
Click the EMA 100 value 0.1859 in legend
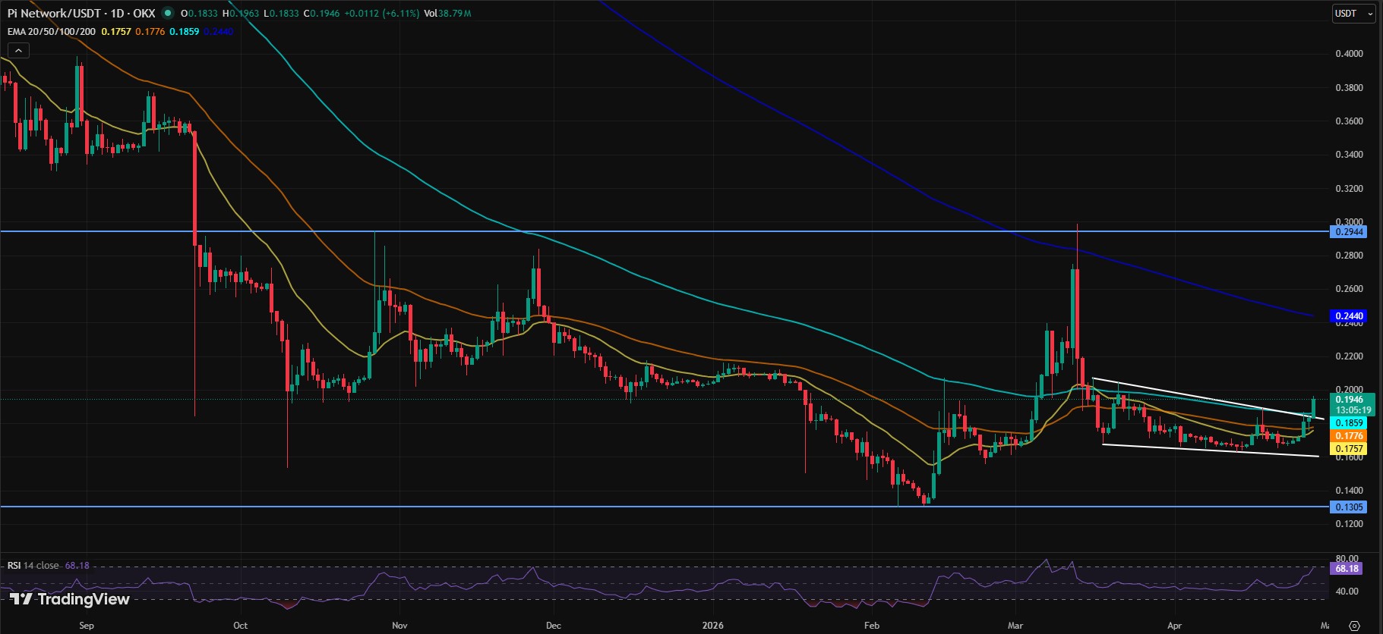click(x=185, y=31)
